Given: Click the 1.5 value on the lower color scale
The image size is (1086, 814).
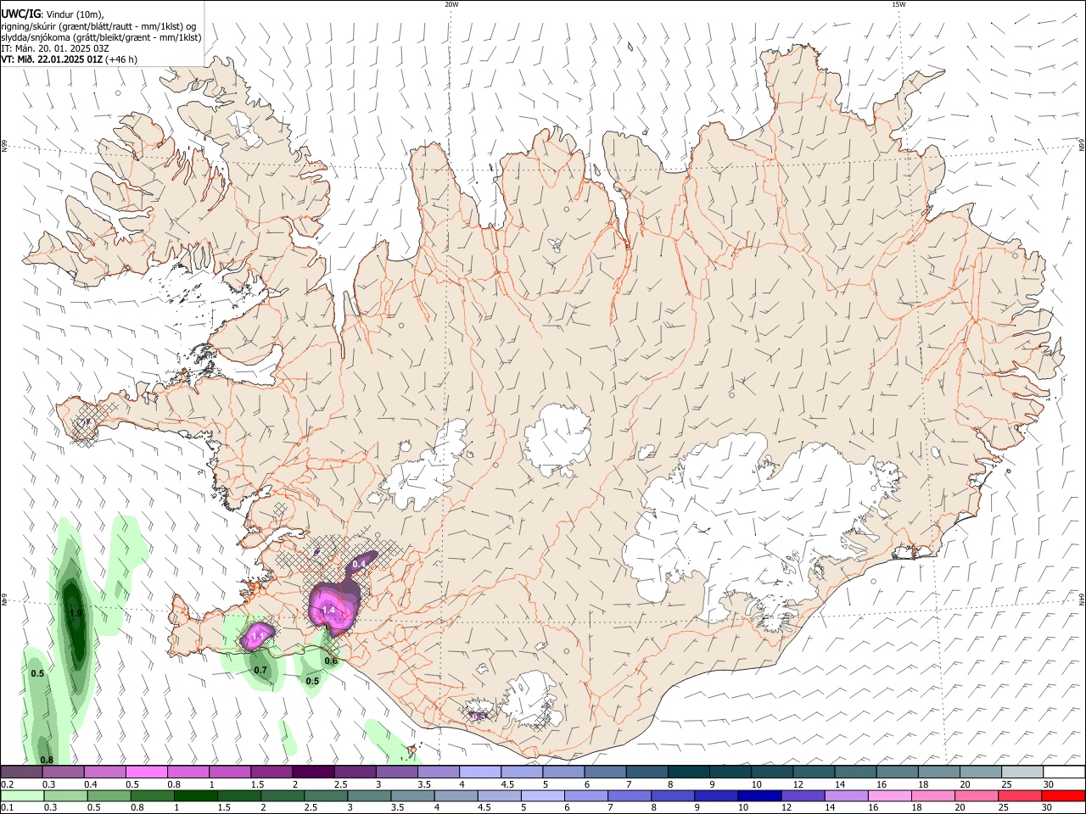Looking at the screenshot, I should click(224, 808).
